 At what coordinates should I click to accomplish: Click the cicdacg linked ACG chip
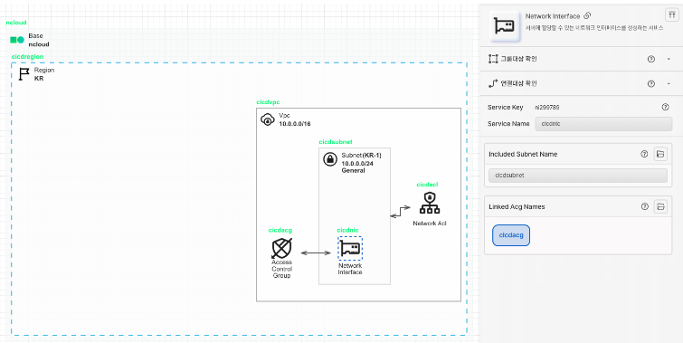tap(511, 235)
